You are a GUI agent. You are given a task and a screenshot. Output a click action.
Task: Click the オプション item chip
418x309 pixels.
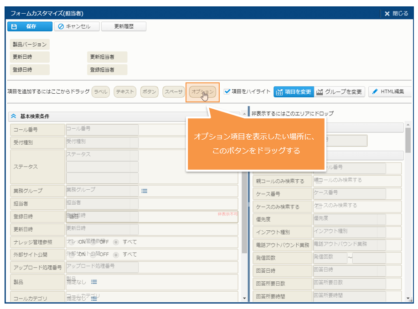click(202, 92)
